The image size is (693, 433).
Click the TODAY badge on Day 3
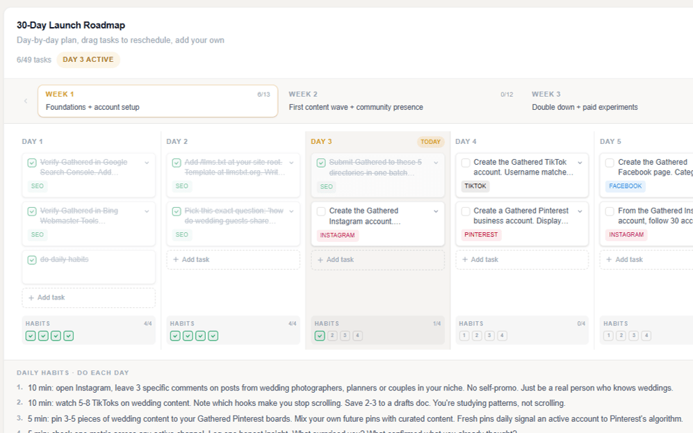430,142
